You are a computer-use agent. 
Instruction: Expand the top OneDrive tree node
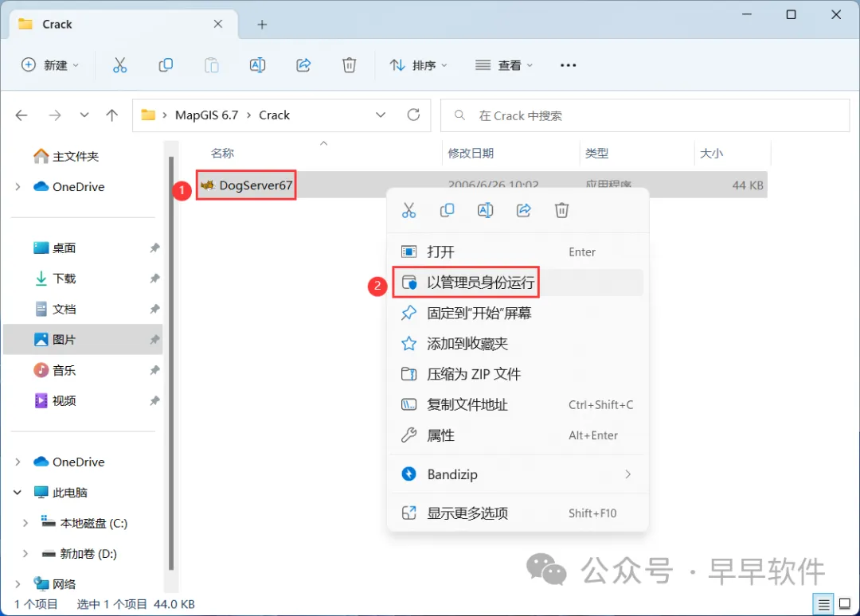18,187
